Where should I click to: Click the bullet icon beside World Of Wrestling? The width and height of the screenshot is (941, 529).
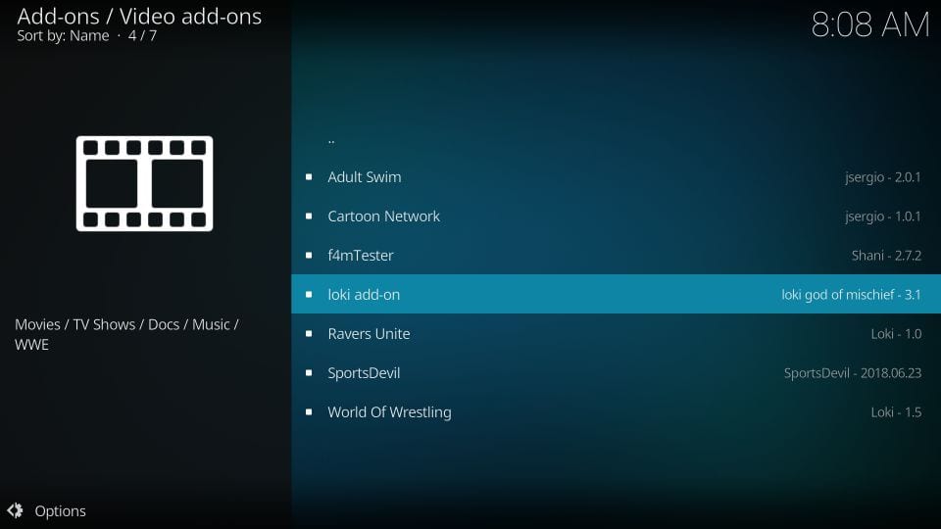pos(309,412)
